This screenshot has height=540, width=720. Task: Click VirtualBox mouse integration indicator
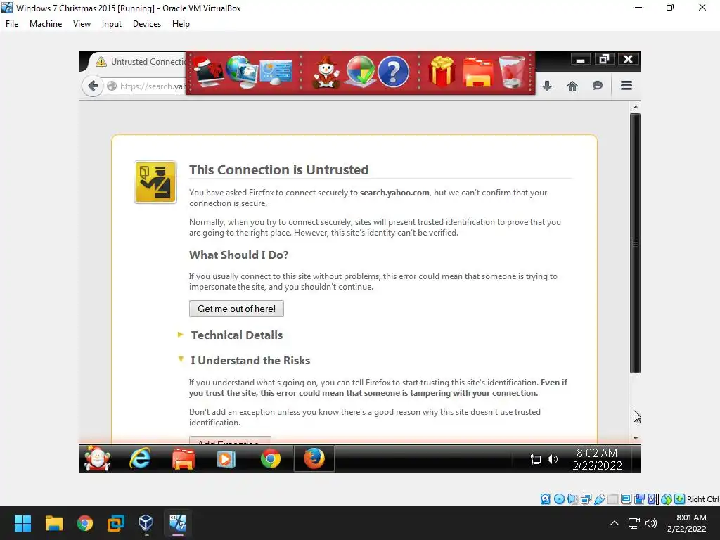tap(667, 499)
